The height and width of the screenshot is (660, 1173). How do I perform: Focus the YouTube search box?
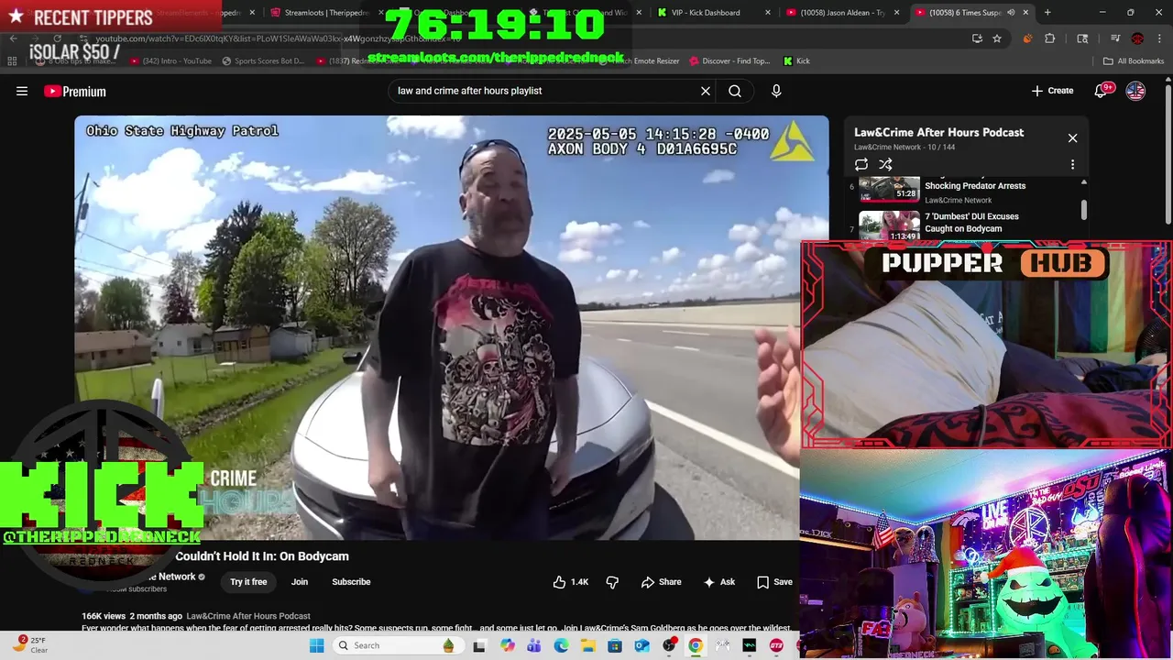click(x=545, y=91)
